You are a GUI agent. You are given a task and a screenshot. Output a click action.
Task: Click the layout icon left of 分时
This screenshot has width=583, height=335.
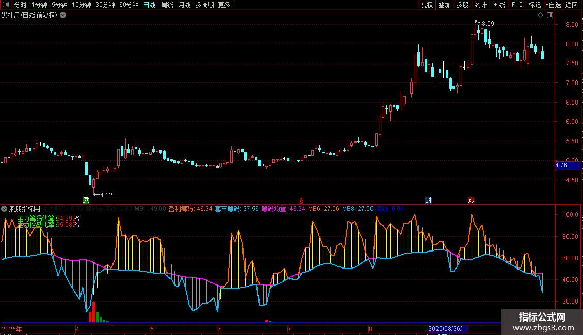click(x=5, y=5)
